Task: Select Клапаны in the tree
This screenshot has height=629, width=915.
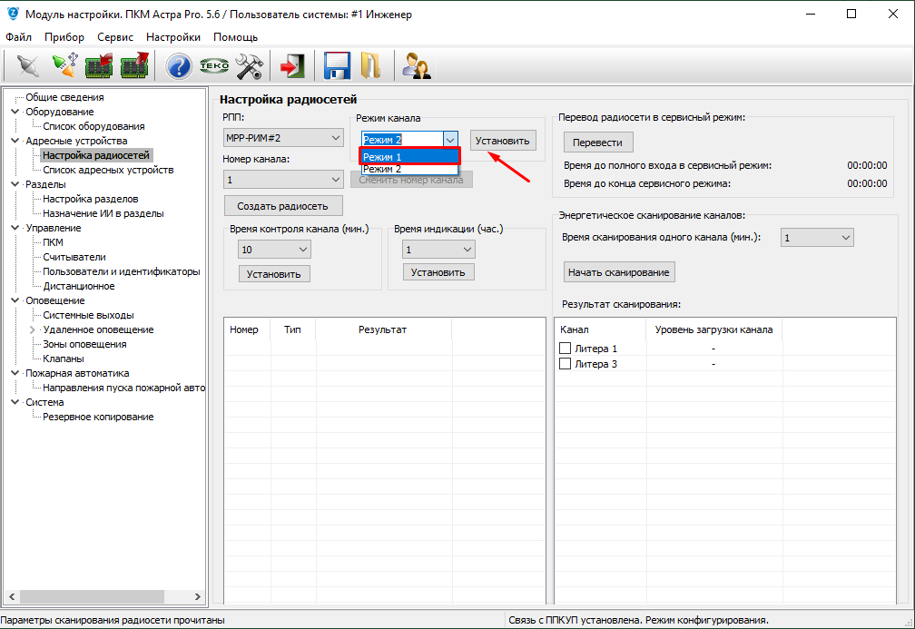Action: point(63,359)
